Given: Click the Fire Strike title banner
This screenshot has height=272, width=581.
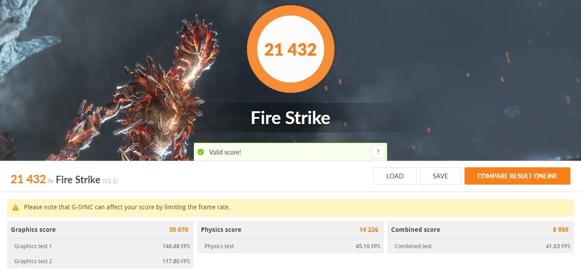Looking at the screenshot, I should point(290,118).
